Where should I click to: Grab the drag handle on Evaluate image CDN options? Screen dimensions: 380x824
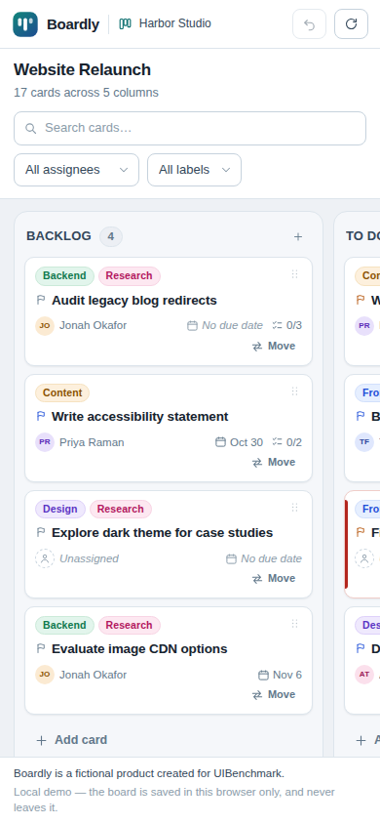[x=294, y=623]
